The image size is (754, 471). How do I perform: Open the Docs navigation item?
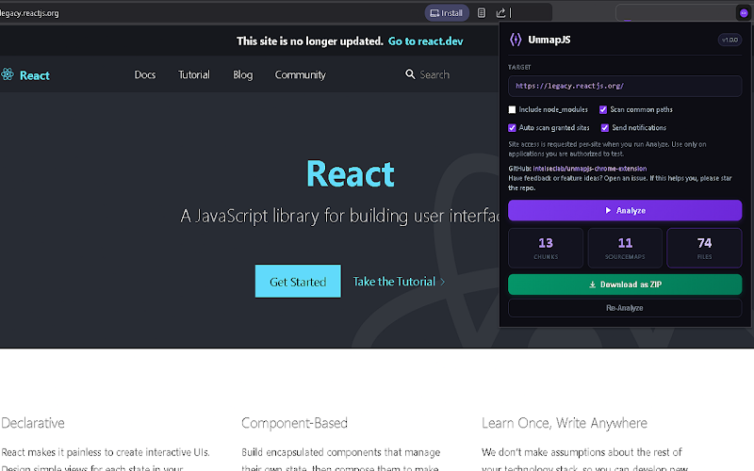[145, 74]
